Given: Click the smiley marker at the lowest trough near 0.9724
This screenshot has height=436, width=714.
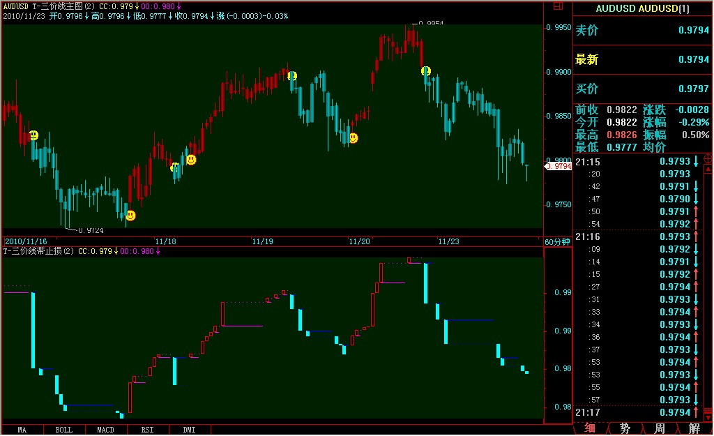Looking at the screenshot, I should point(130,215).
